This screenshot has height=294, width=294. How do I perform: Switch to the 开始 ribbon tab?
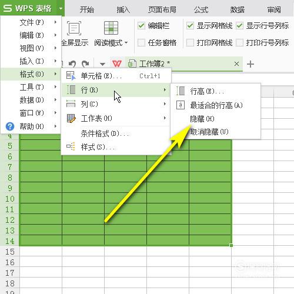click(x=87, y=9)
